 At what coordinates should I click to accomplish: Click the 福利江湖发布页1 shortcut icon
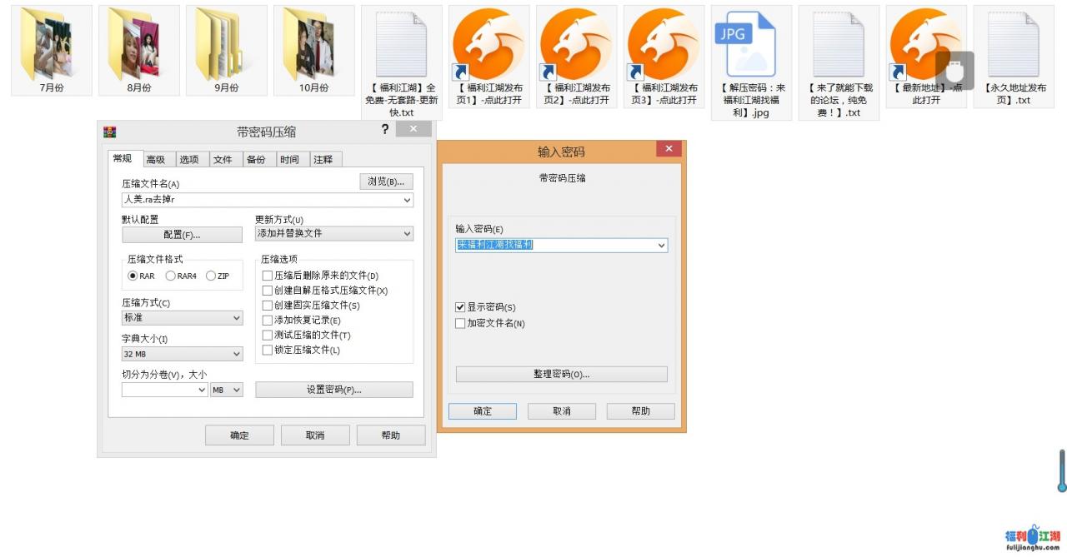click(488, 46)
